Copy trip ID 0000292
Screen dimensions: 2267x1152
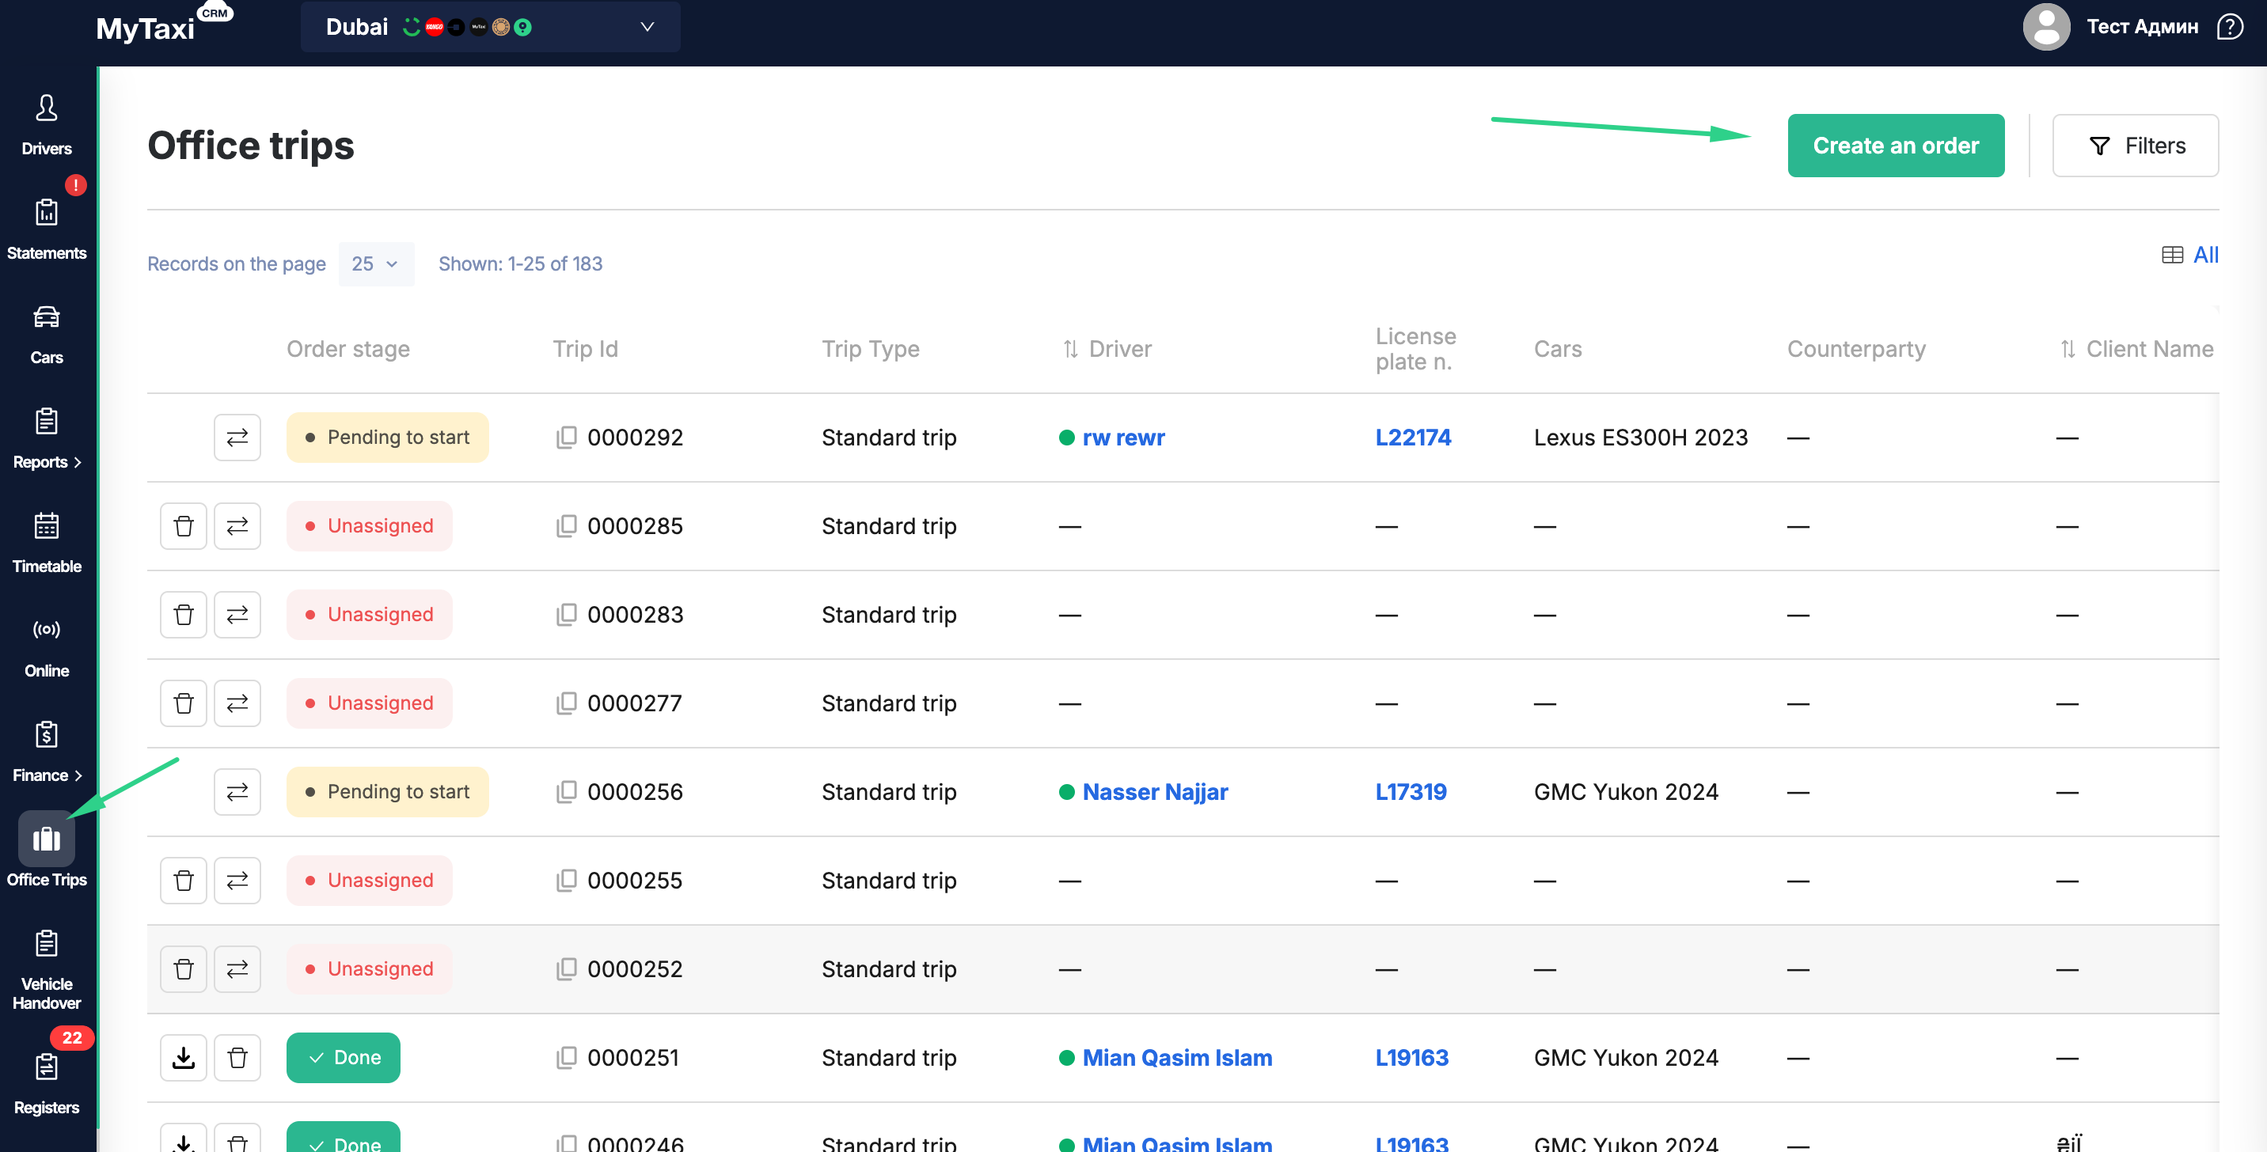click(x=567, y=437)
